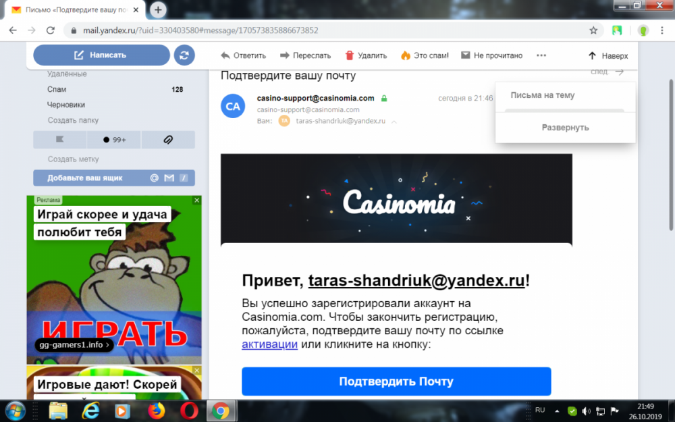Open Firefox from the taskbar

(156, 411)
